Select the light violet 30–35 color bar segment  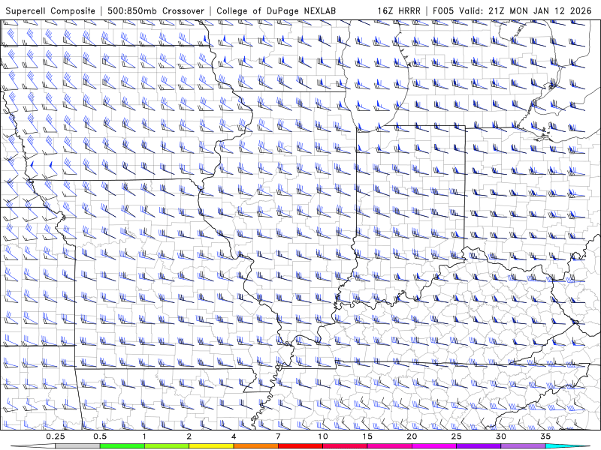tap(523, 446)
